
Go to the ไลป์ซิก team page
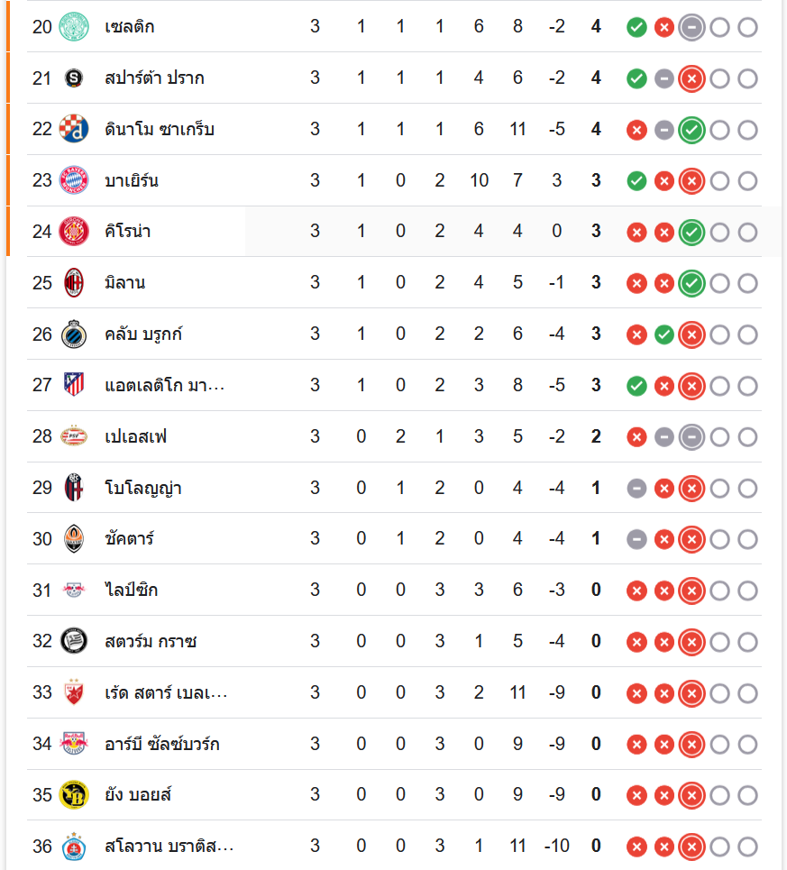click(132, 591)
